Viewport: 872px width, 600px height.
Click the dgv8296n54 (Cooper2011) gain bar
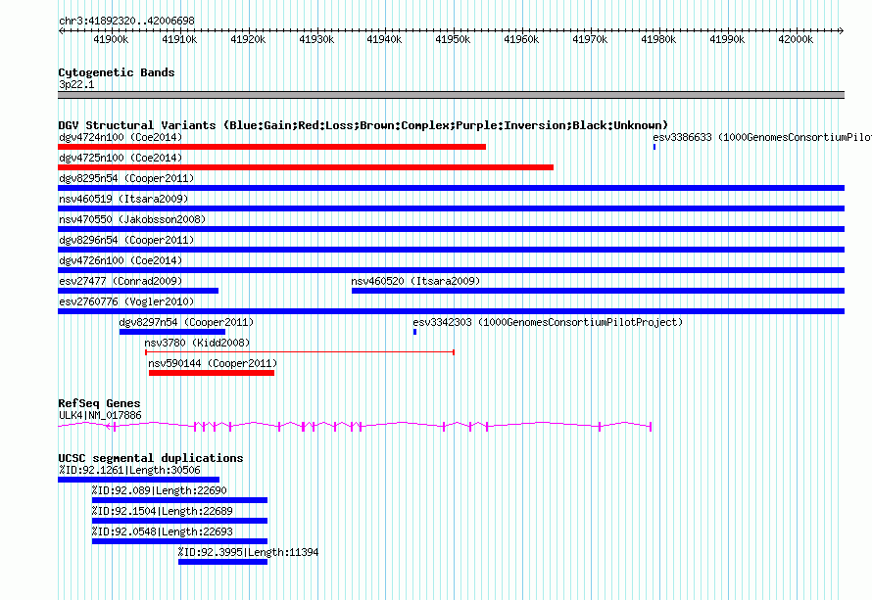(451, 250)
